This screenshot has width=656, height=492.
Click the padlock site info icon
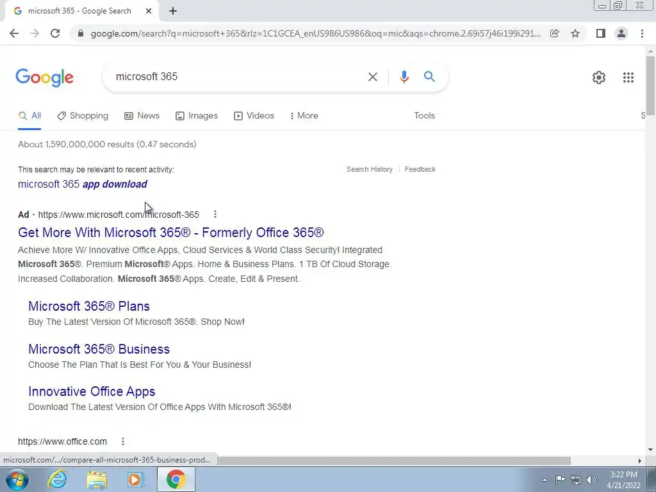[81, 33]
